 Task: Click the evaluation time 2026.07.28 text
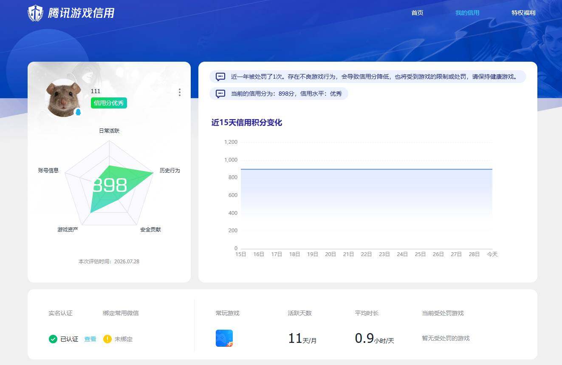pyautogui.click(x=109, y=262)
